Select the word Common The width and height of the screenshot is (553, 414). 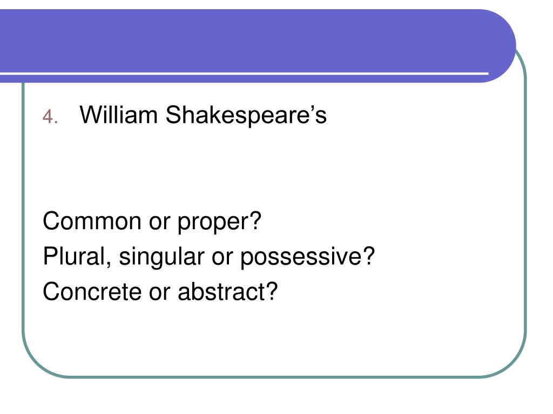click(92, 222)
